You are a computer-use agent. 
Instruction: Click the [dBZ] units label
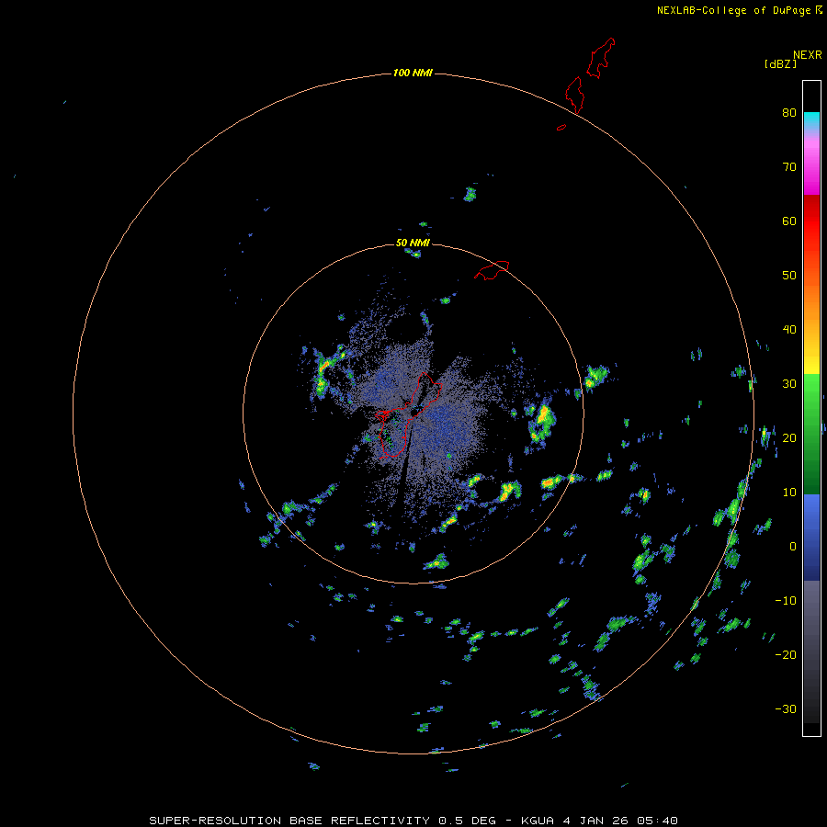click(780, 64)
